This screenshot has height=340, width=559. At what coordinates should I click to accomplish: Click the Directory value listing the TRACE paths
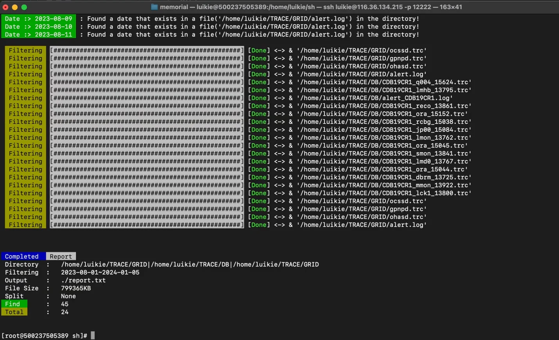click(190, 264)
